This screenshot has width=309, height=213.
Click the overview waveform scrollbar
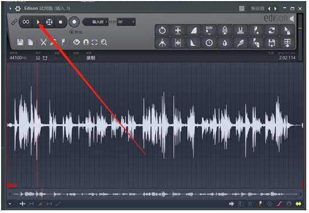click(x=155, y=194)
